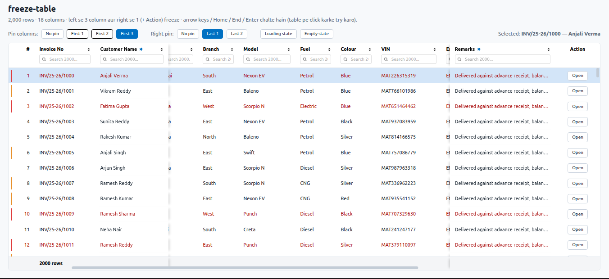The image size is (609, 279).
Task: Focus the Colour search field
Action: [356, 59]
